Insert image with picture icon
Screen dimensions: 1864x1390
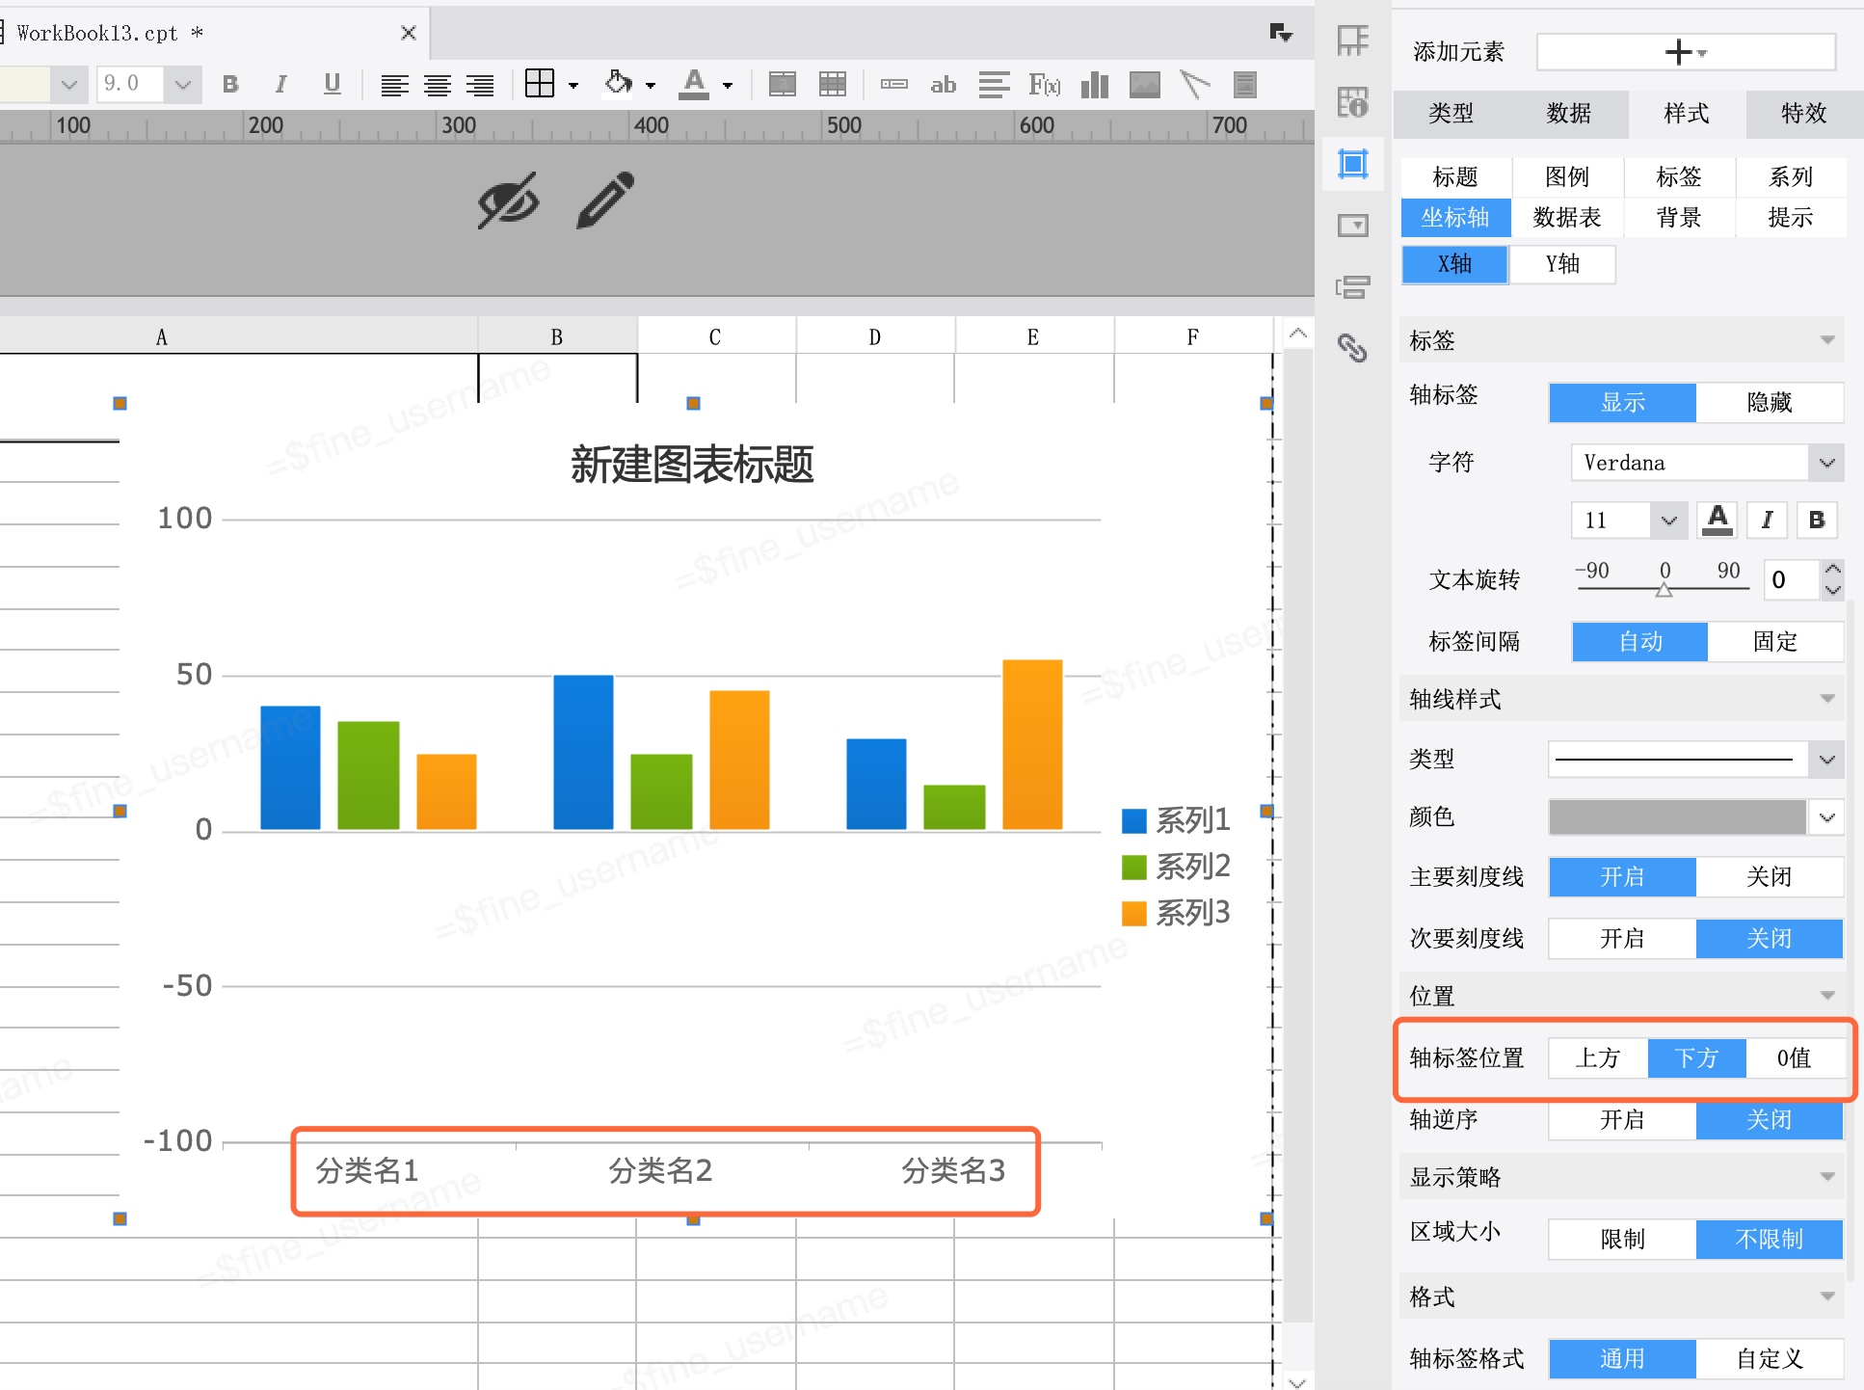pos(1145,85)
